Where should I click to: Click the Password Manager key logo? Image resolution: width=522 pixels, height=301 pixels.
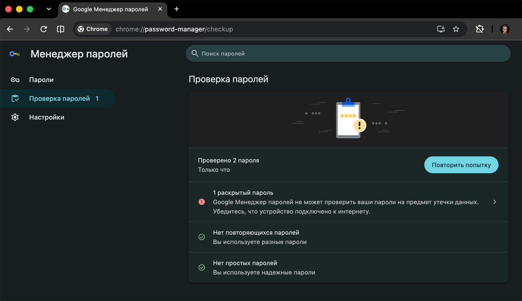pos(15,54)
